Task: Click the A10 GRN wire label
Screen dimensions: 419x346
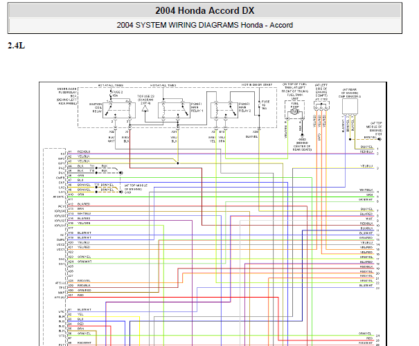Action: pyautogui.click(x=81, y=194)
